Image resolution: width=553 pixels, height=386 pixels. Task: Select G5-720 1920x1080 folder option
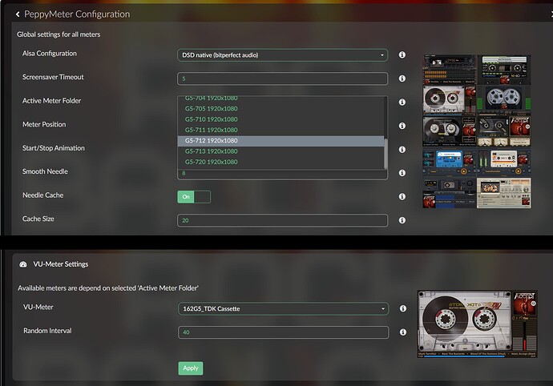tap(281, 162)
